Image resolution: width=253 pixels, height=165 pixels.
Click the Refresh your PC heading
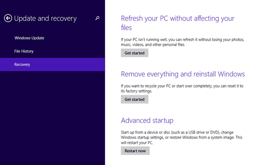pyautogui.click(x=178, y=23)
